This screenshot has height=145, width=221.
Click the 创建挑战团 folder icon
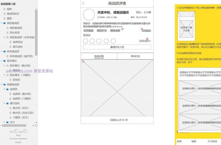click(4, 85)
